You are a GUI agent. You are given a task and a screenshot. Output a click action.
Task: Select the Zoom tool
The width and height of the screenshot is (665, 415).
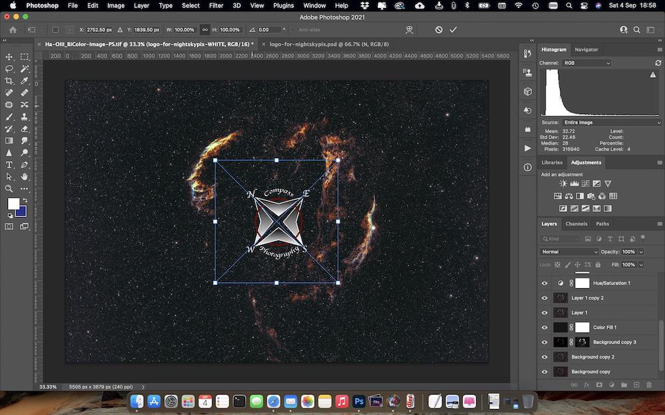tap(9, 189)
